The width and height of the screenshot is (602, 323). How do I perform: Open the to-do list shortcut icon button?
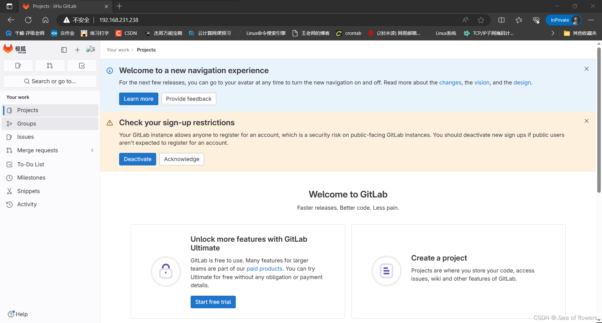click(x=82, y=66)
